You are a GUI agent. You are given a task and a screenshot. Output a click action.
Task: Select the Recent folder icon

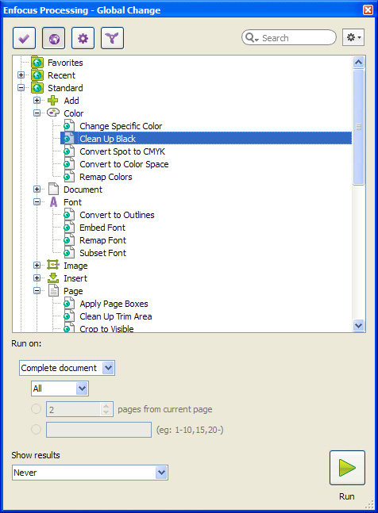click(x=37, y=75)
